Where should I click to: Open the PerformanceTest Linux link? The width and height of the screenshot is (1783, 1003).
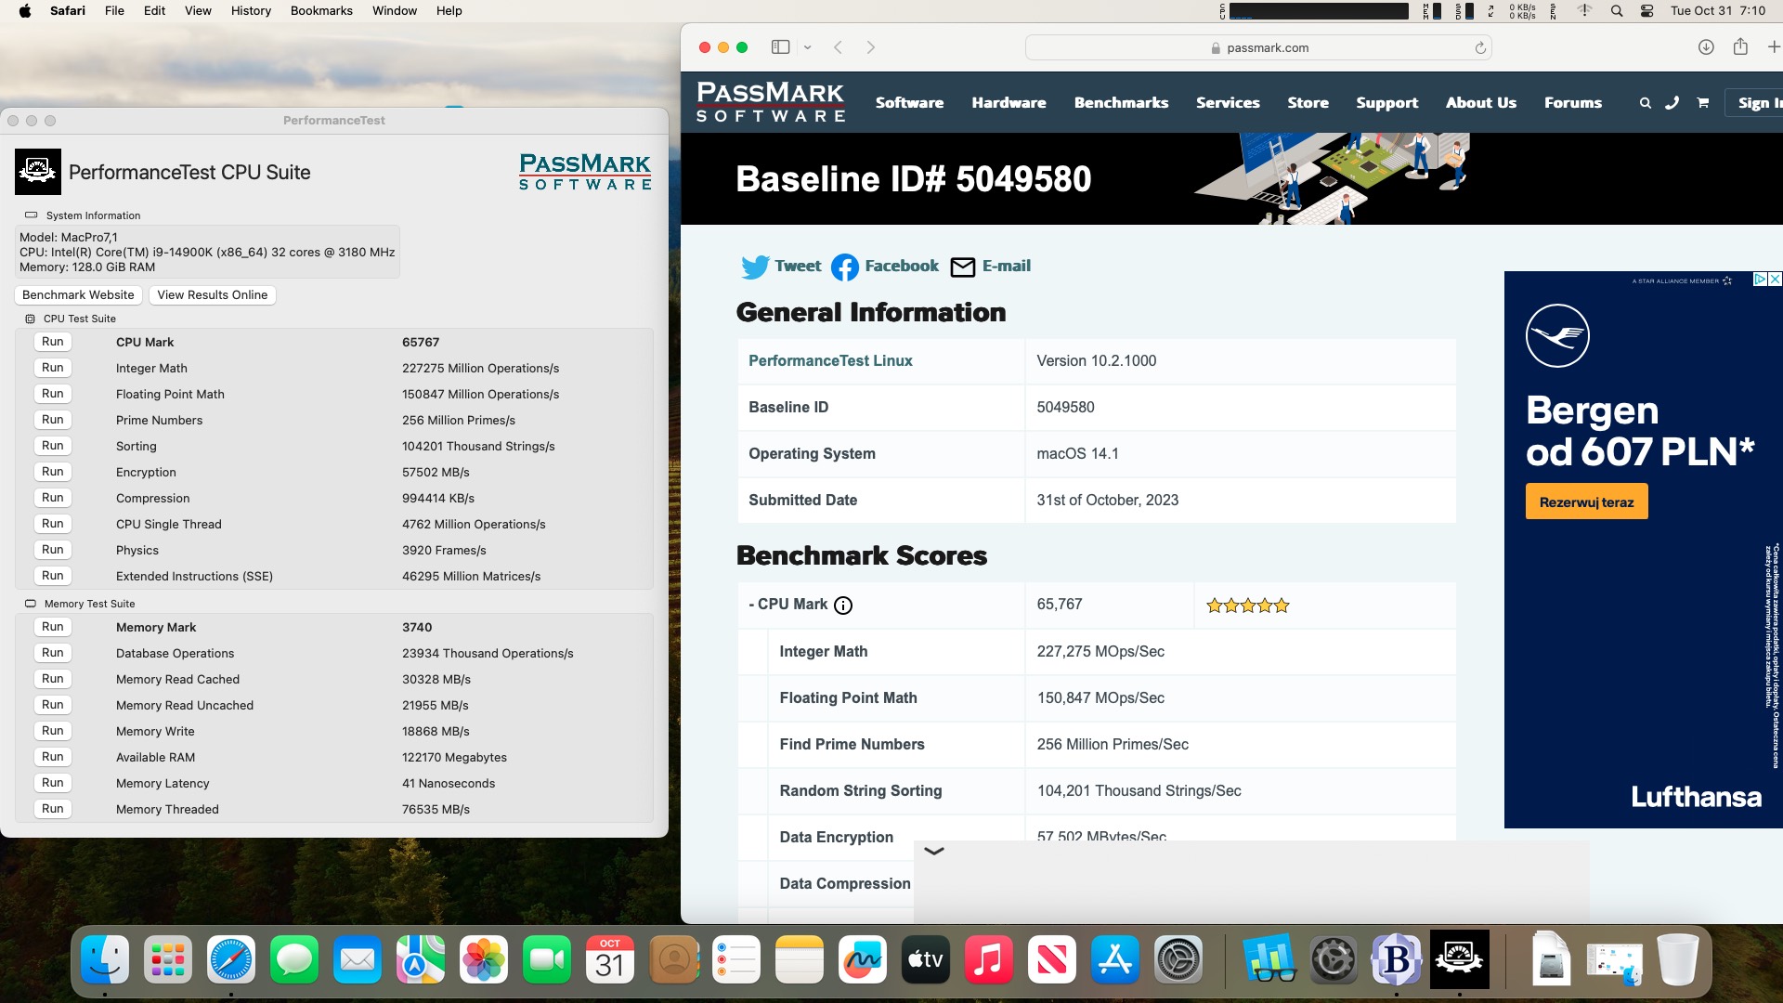(x=830, y=361)
